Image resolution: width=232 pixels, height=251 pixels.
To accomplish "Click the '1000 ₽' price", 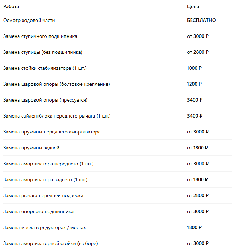I will (x=194, y=68).
